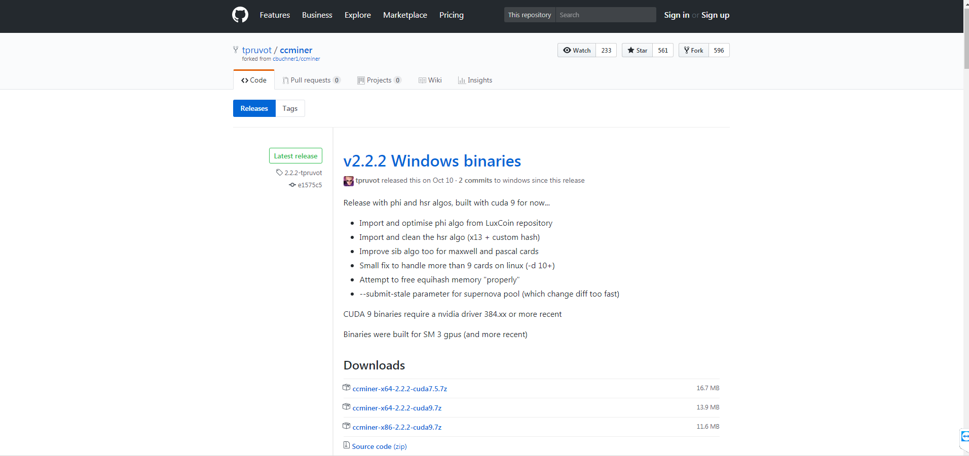View the 233 watchers count
This screenshot has width=969, height=456.
(606, 50)
